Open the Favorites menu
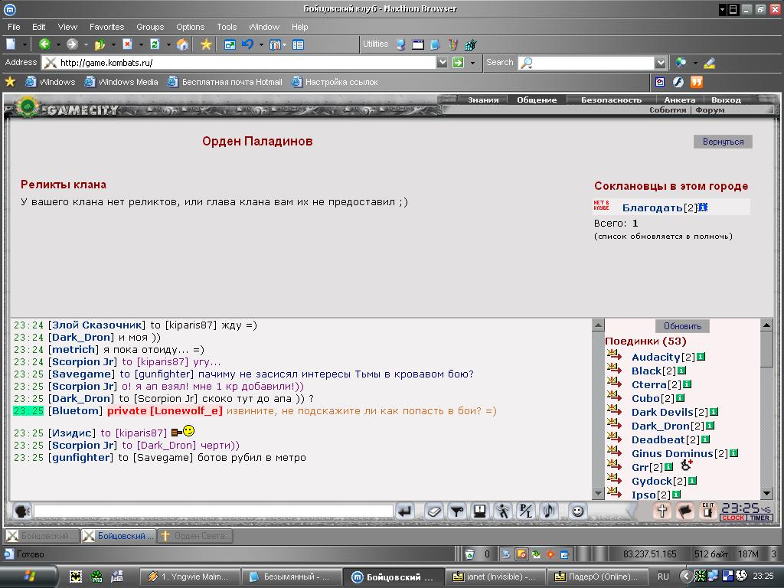Screen dimensions: 784x588 click(x=106, y=27)
